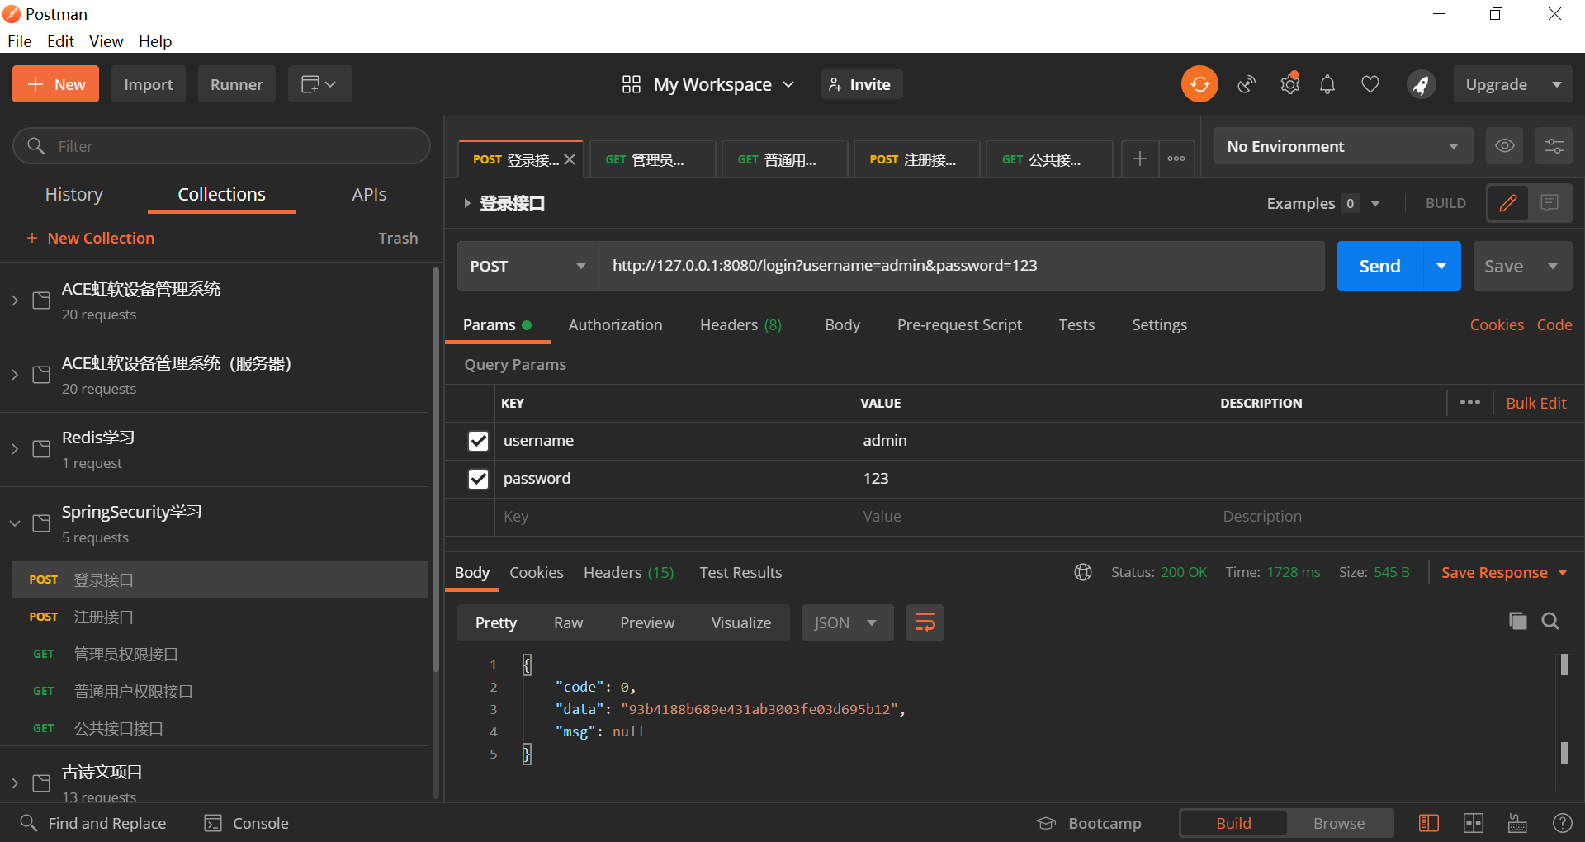Select the Raw response view

(568, 622)
